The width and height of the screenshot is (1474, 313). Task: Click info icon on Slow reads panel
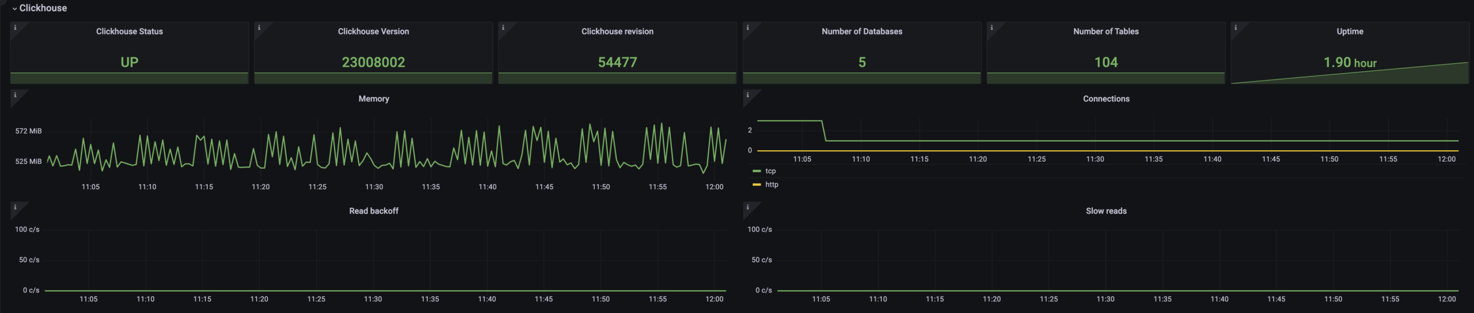click(747, 207)
